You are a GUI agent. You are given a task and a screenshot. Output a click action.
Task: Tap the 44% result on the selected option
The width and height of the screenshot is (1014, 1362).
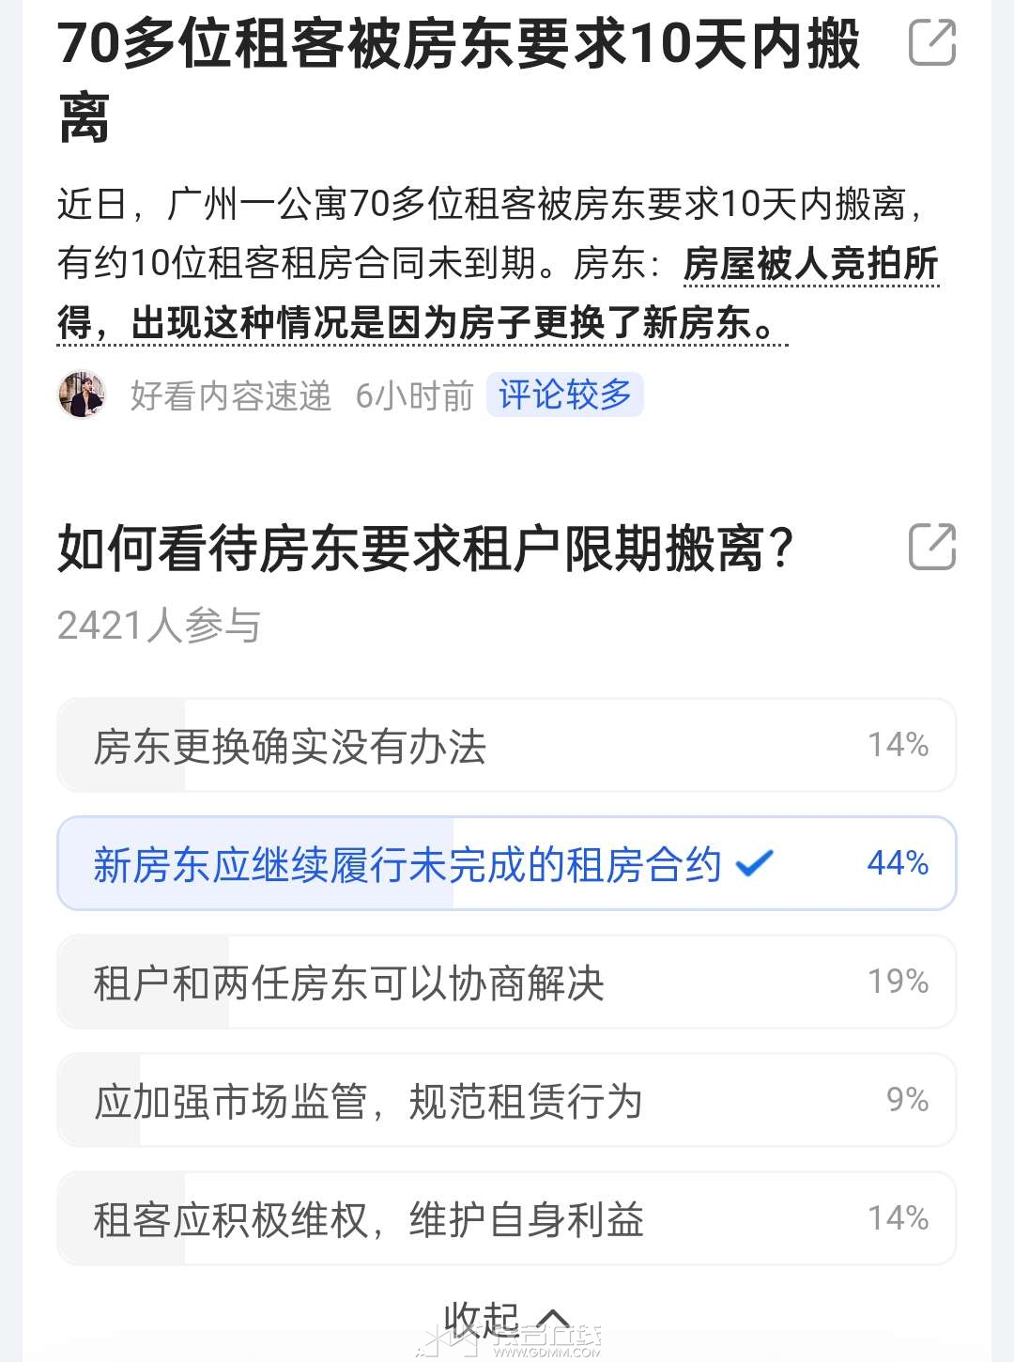[898, 863]
